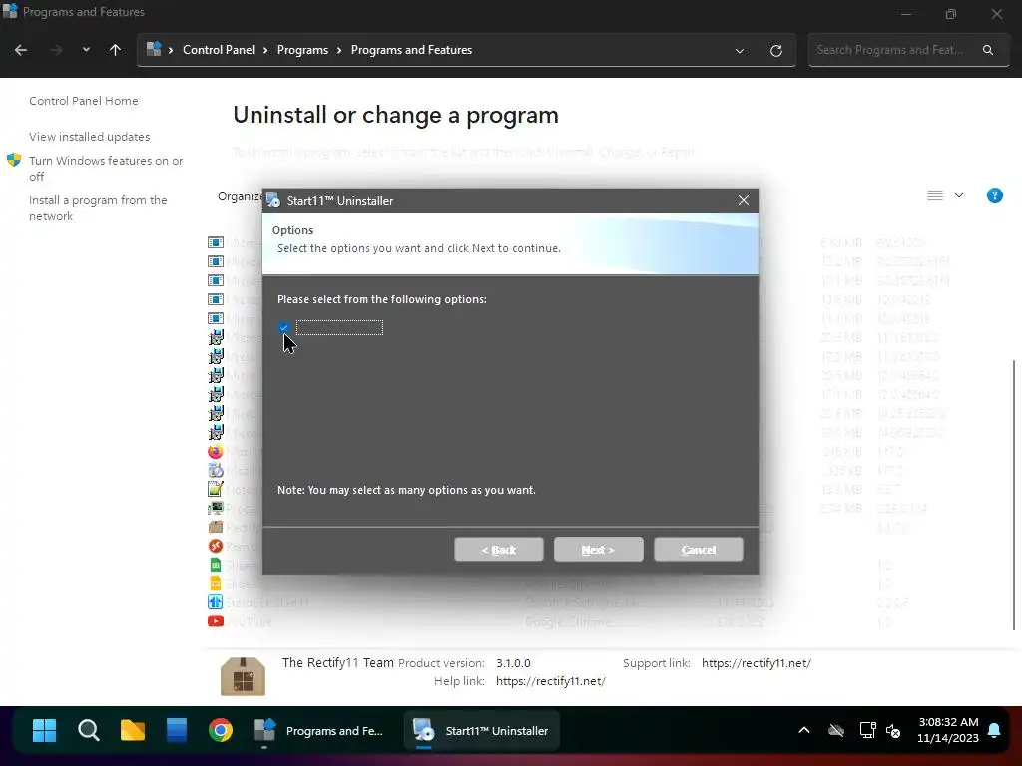Open taskbar Search
Image resolution: width=1022 pixels, height=766 pixels.
[89, 731]
